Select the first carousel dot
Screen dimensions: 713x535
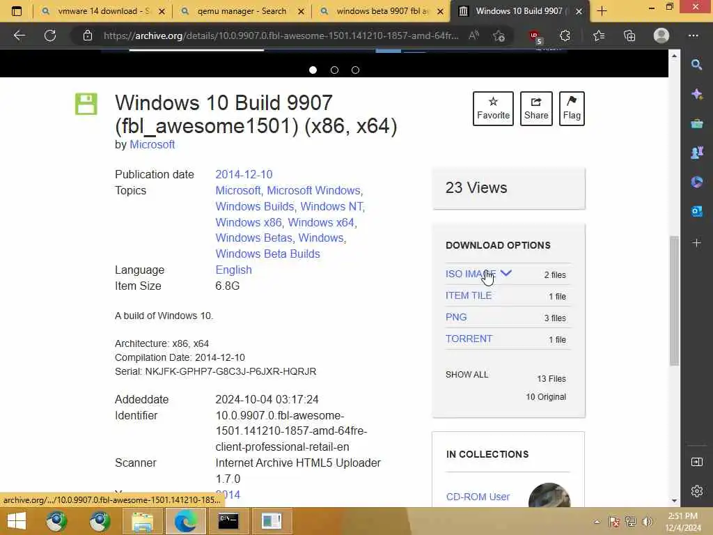point(313,70)
